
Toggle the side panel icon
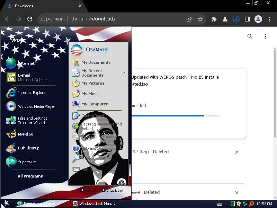tap(247, 19)
